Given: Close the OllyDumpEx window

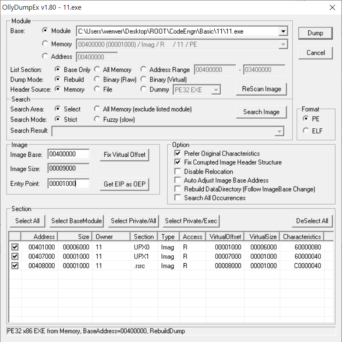Looking at the screenshot, I should click(332, 7).
